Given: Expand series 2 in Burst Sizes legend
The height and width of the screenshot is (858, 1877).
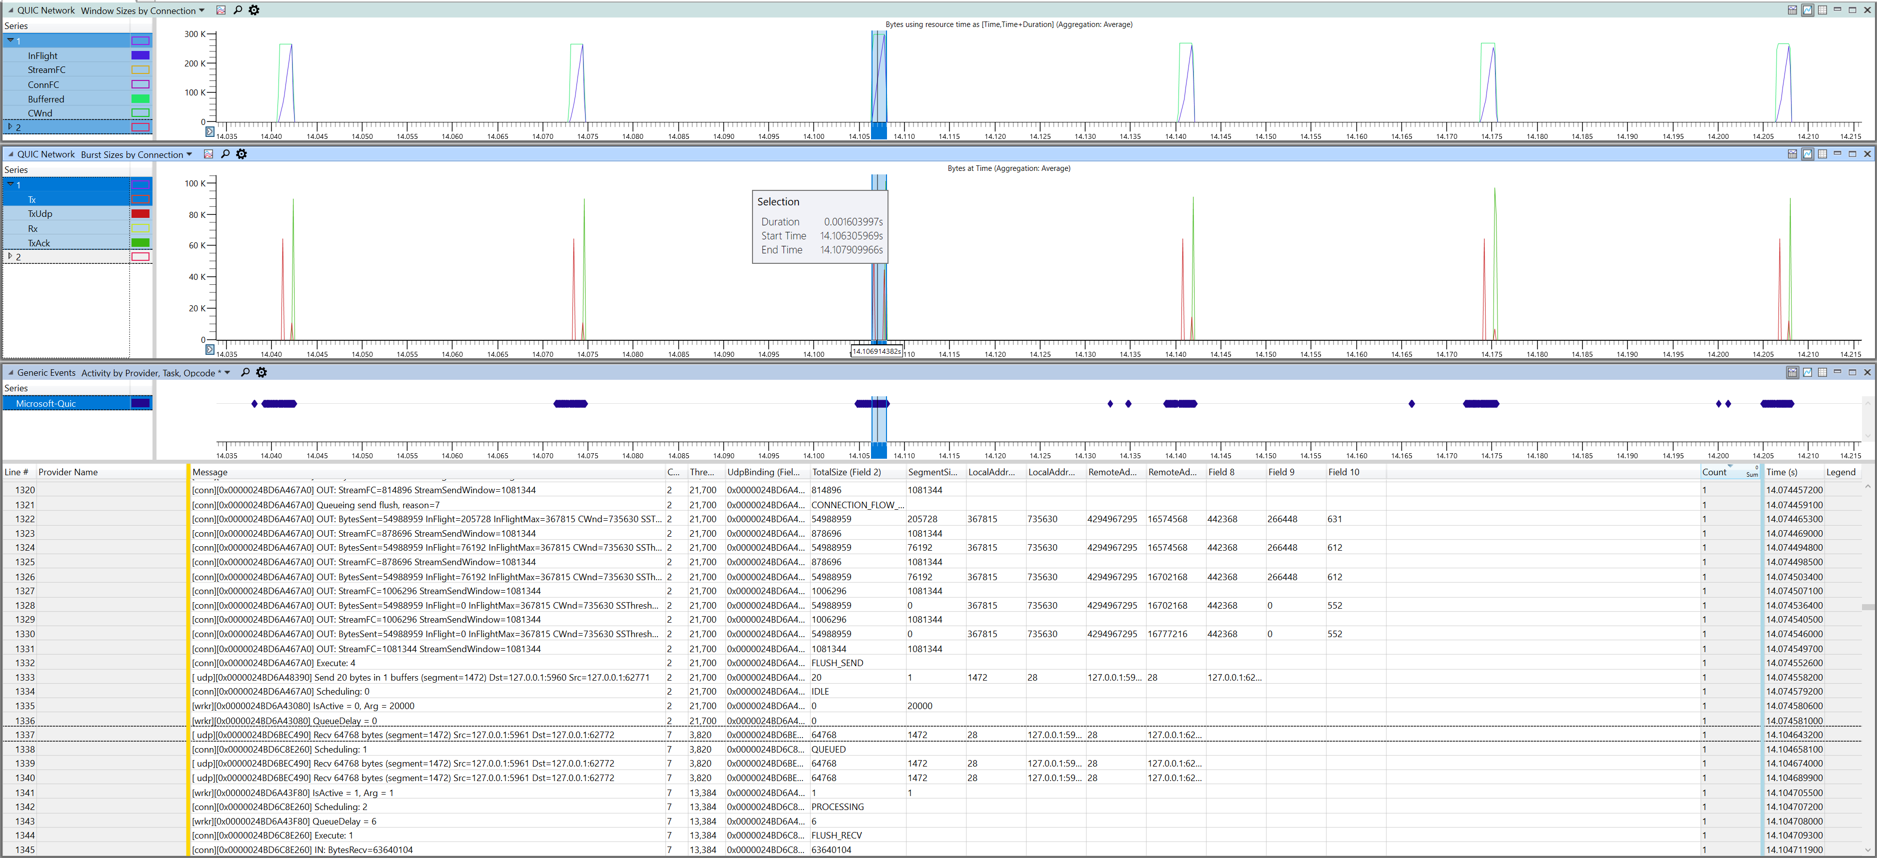Looking at the screenshot, I should (x=10, y=256).
